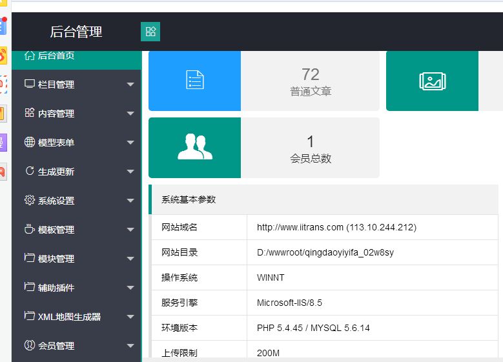Click the blue document icon tile
This screenshot has height=362, width=503.
tap(195, 81)
